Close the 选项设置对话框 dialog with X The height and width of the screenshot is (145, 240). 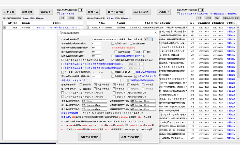point(155,33)
